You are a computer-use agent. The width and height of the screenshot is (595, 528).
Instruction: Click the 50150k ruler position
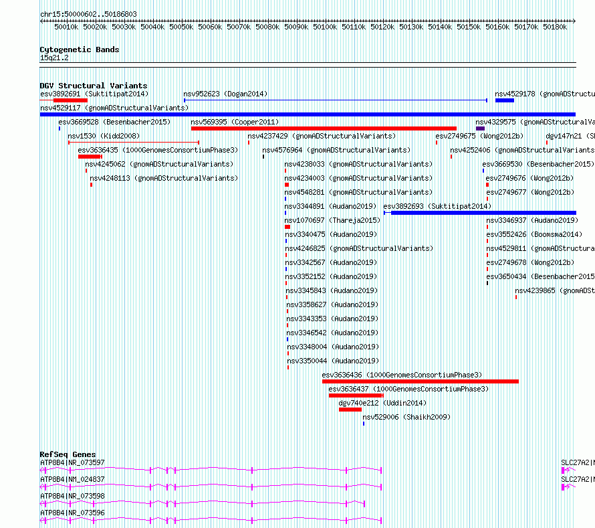point(469,27)
